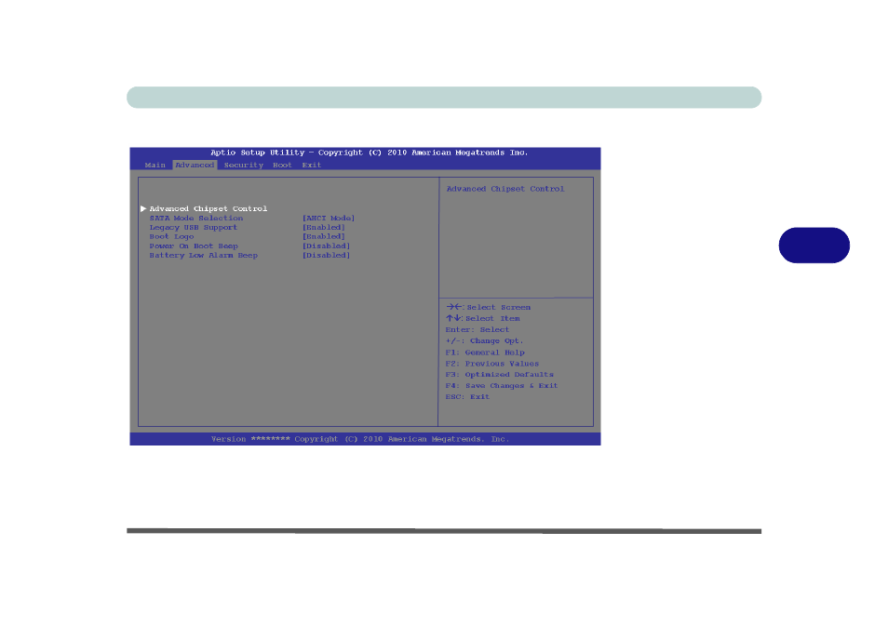Select SATA Mode Selection setting

196,219
